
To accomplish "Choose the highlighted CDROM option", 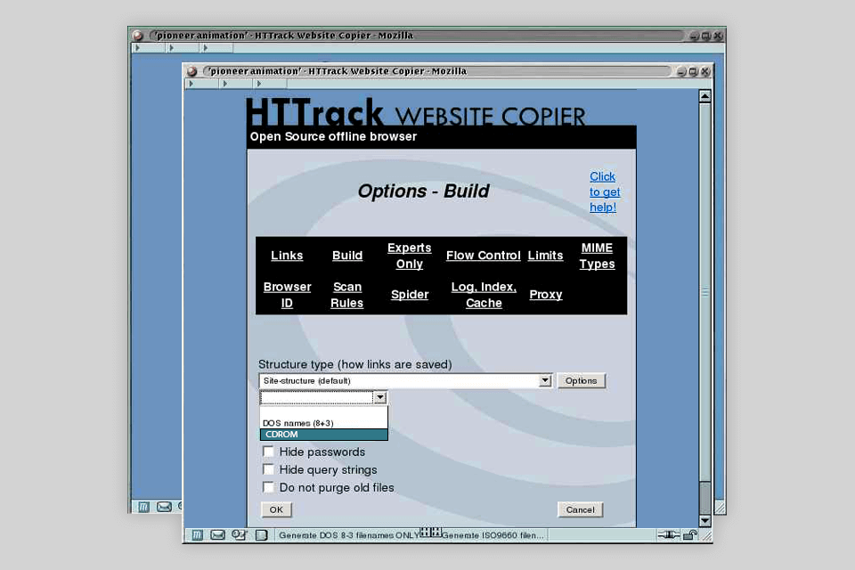I will [324, 435].
